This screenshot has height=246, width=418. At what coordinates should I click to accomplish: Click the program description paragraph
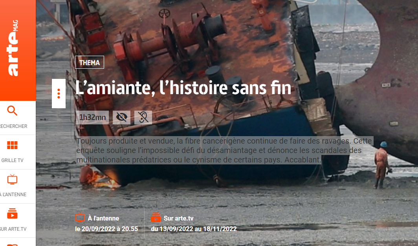pyautogui.click(x=224, y=150)
